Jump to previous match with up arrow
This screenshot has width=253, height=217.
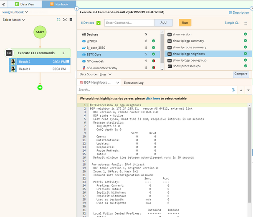pos(242,90)
